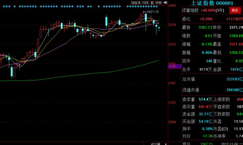Click the 加自选 add-to-watchlist button
Image resolution: width=243 pixels, height=145 pixels.
(136, 3)
